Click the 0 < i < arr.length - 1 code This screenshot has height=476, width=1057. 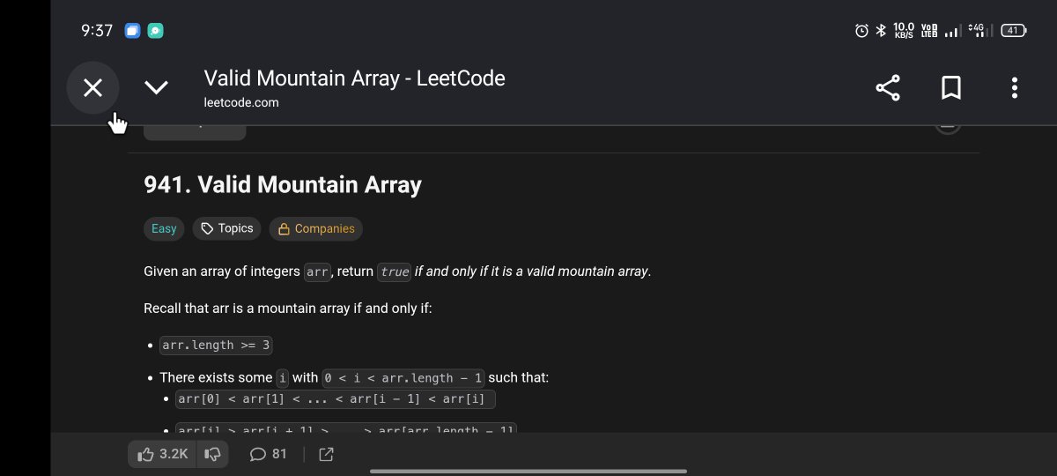[x=403, y=377]
